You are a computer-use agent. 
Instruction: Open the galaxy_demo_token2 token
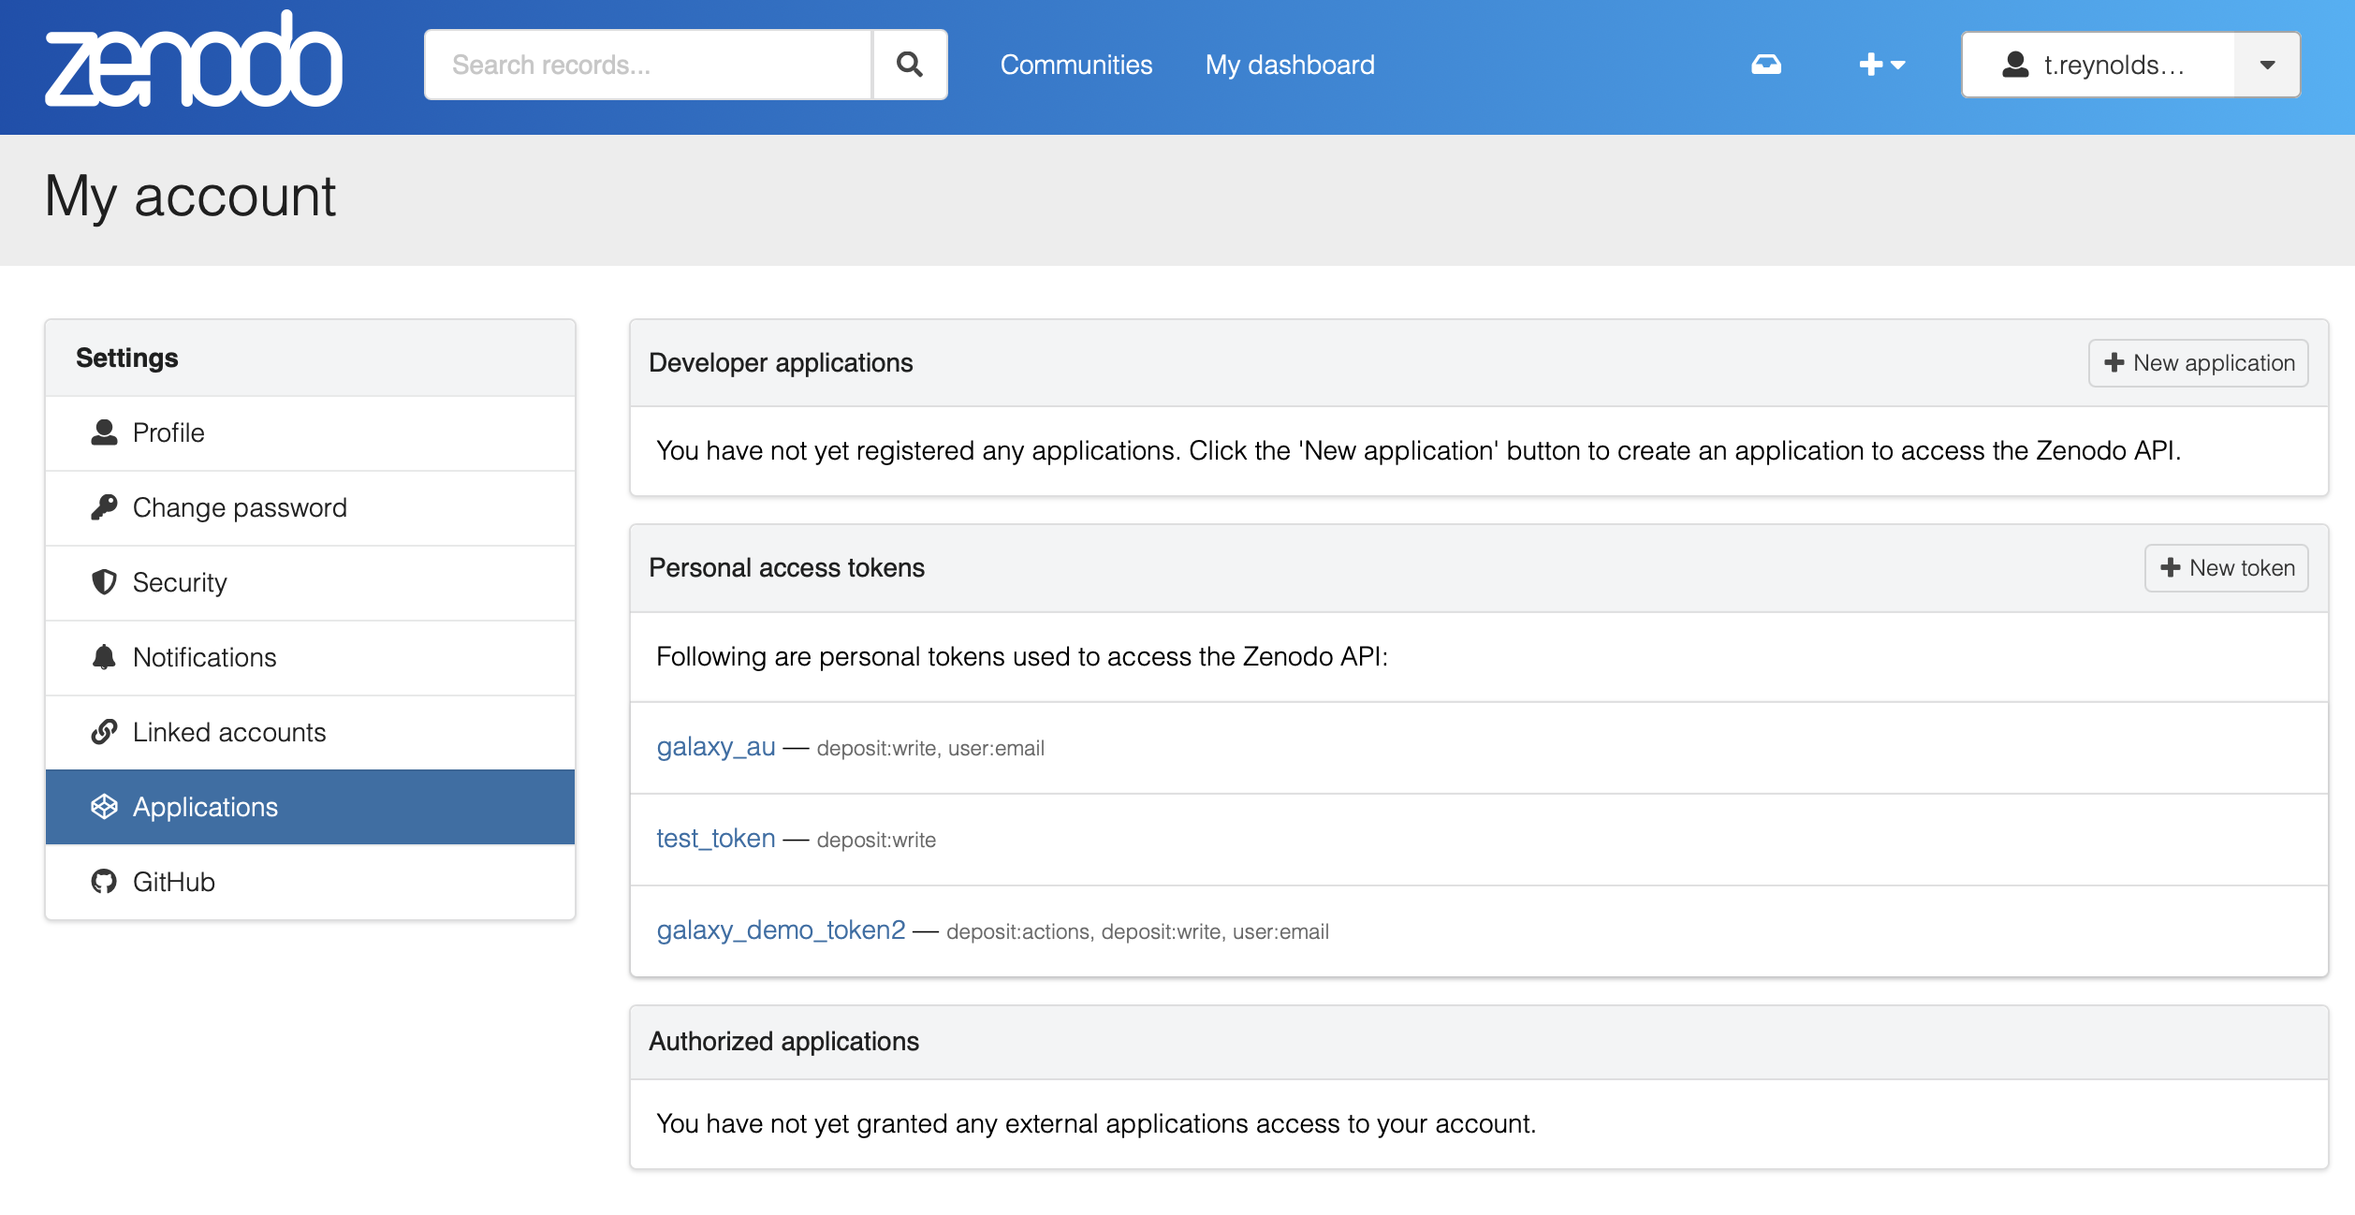pyautogui.click(x=780, y=930)
